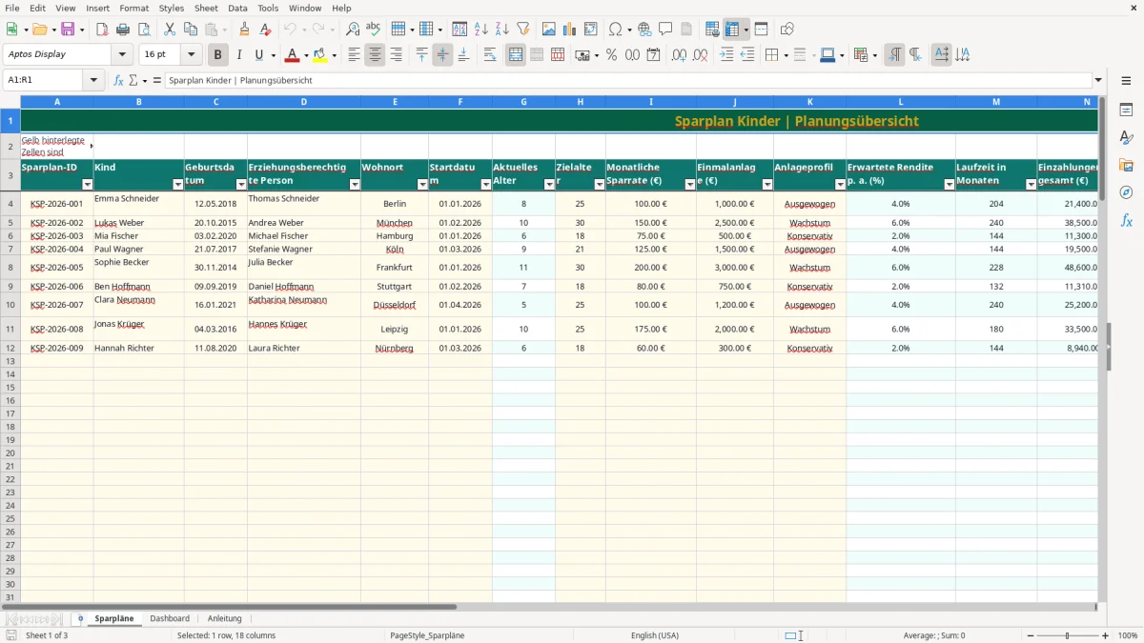Open filter dropdown for Anlageprofil column
This screenshot has height=643, width=1144.
tap(840, 184)
